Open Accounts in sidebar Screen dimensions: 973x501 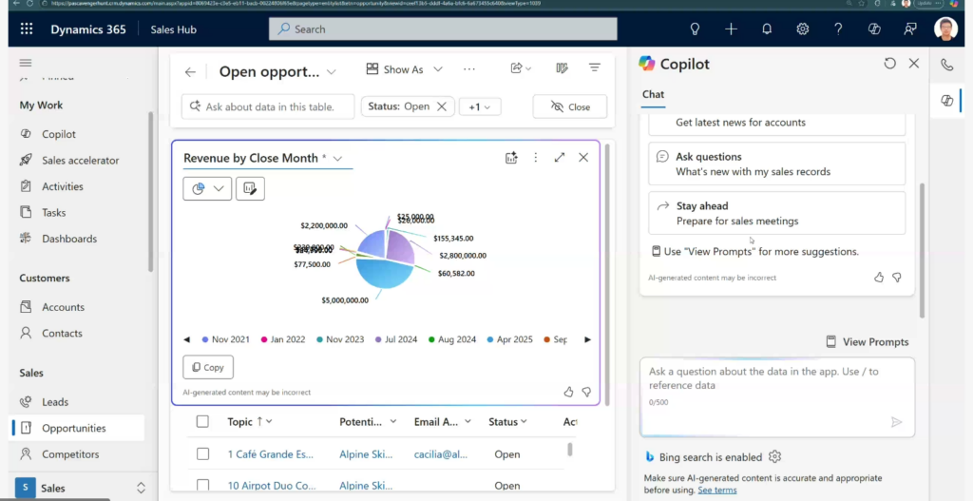[64, 307]
